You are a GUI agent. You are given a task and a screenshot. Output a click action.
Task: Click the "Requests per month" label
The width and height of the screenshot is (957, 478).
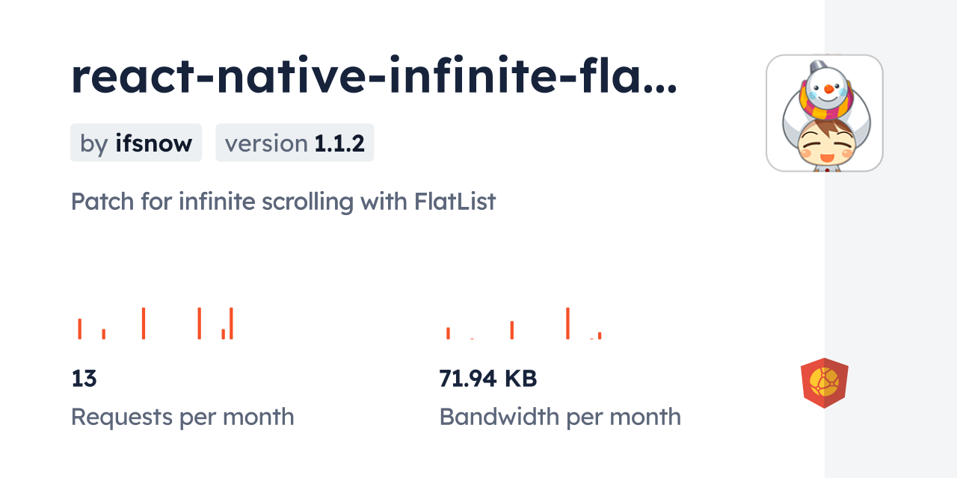(182, 417)
